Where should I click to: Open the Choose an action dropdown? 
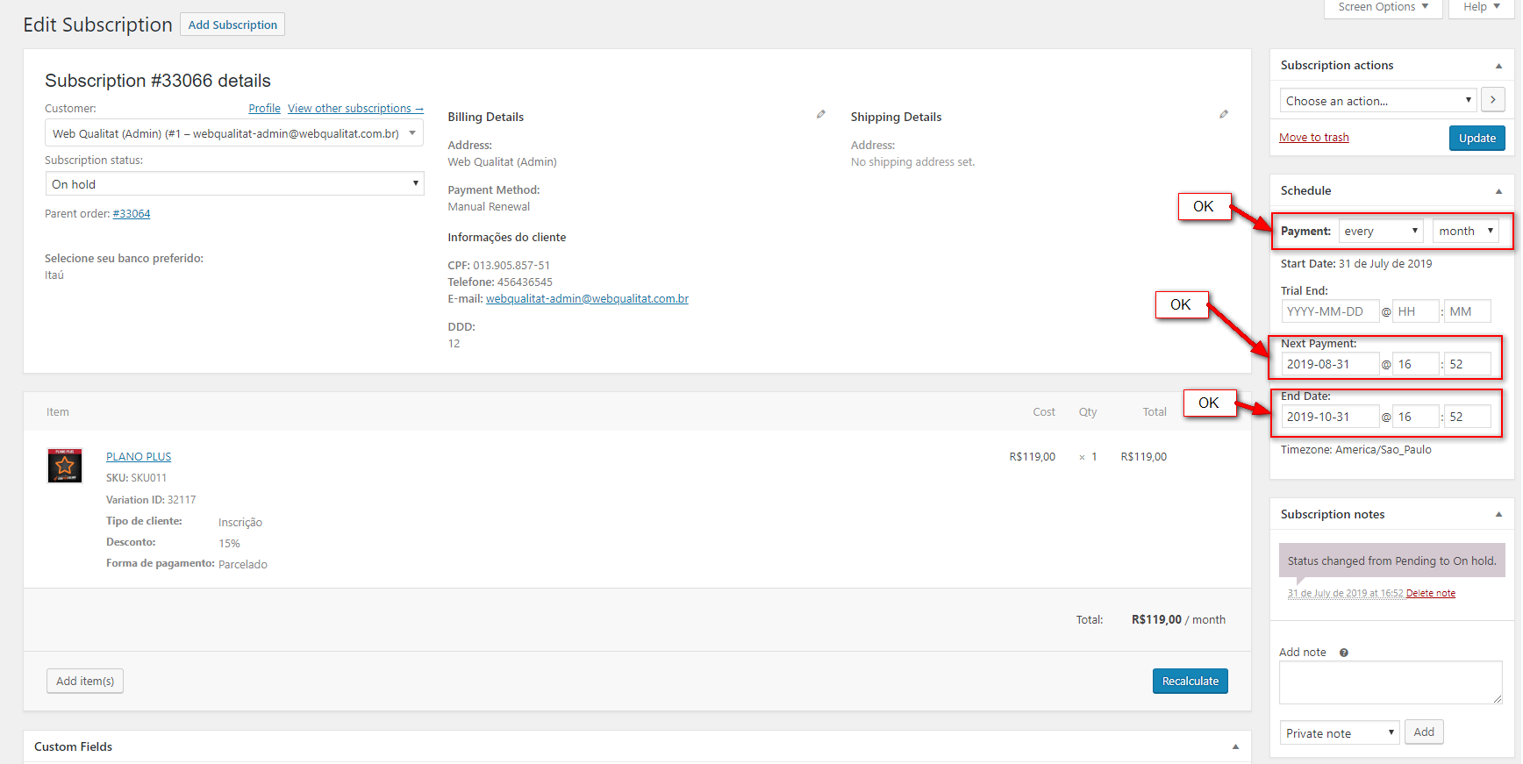(1378, 101)
